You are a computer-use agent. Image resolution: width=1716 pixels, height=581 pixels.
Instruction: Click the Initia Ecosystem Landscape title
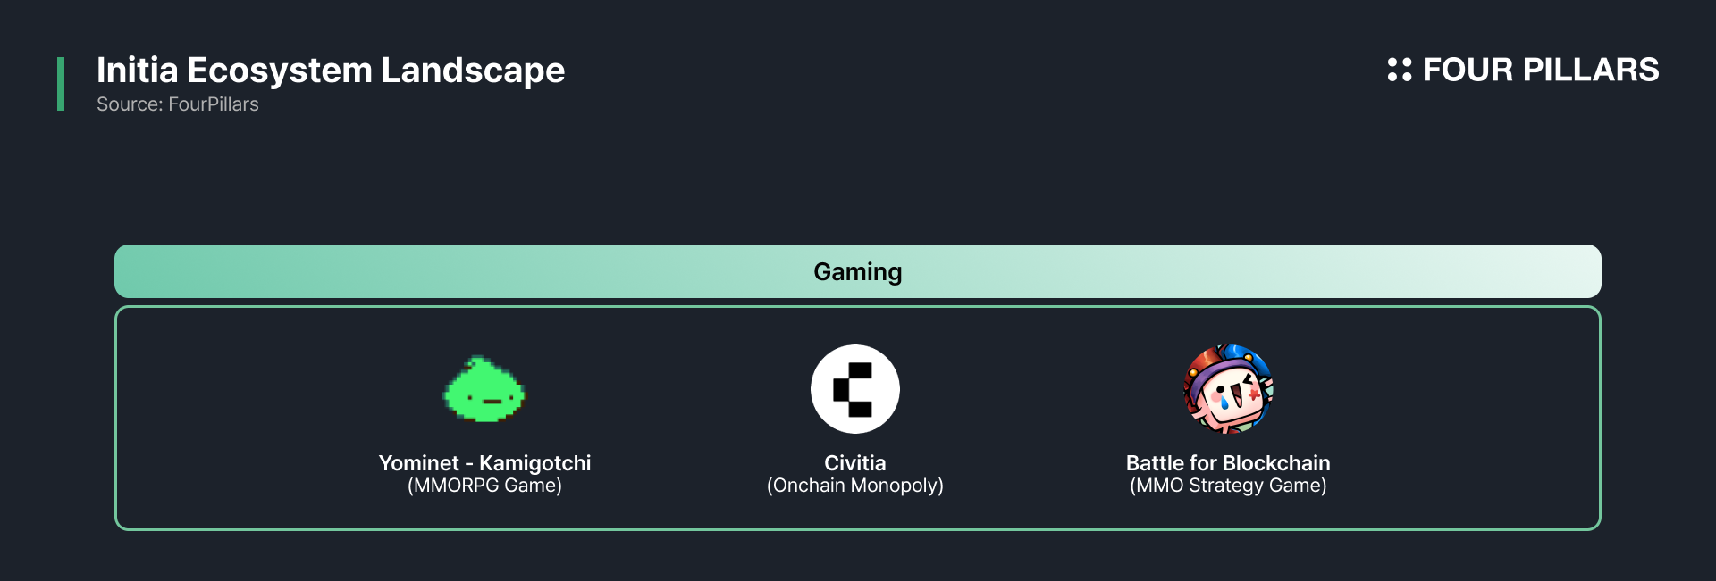coord(331,71)
